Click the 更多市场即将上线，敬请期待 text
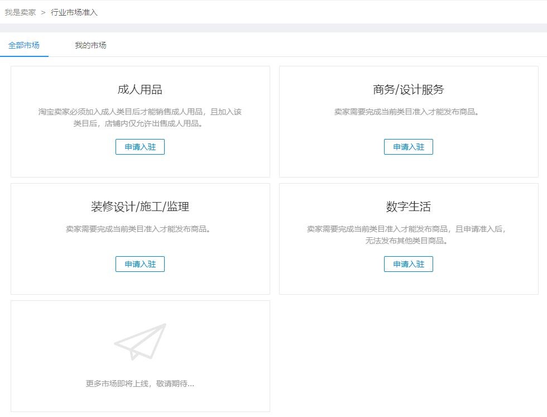Viewport: 547px width, 417px height. click(140, 384)
